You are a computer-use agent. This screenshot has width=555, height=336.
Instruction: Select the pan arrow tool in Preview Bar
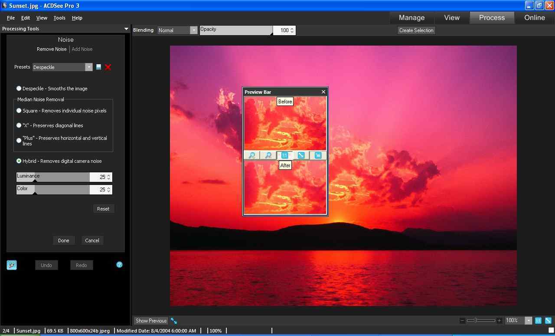pos(300,155)
